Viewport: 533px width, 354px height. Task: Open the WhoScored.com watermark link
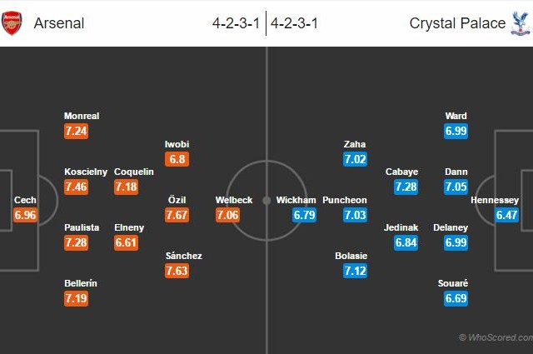[496, 337]
